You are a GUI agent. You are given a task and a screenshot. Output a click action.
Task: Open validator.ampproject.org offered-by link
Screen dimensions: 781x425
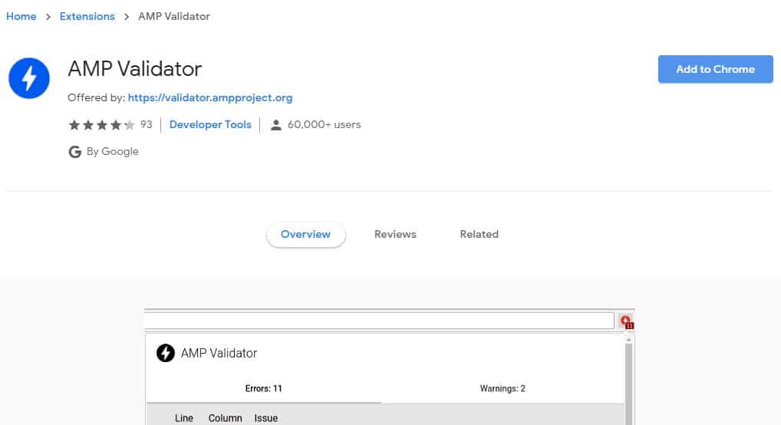[210, 97]
